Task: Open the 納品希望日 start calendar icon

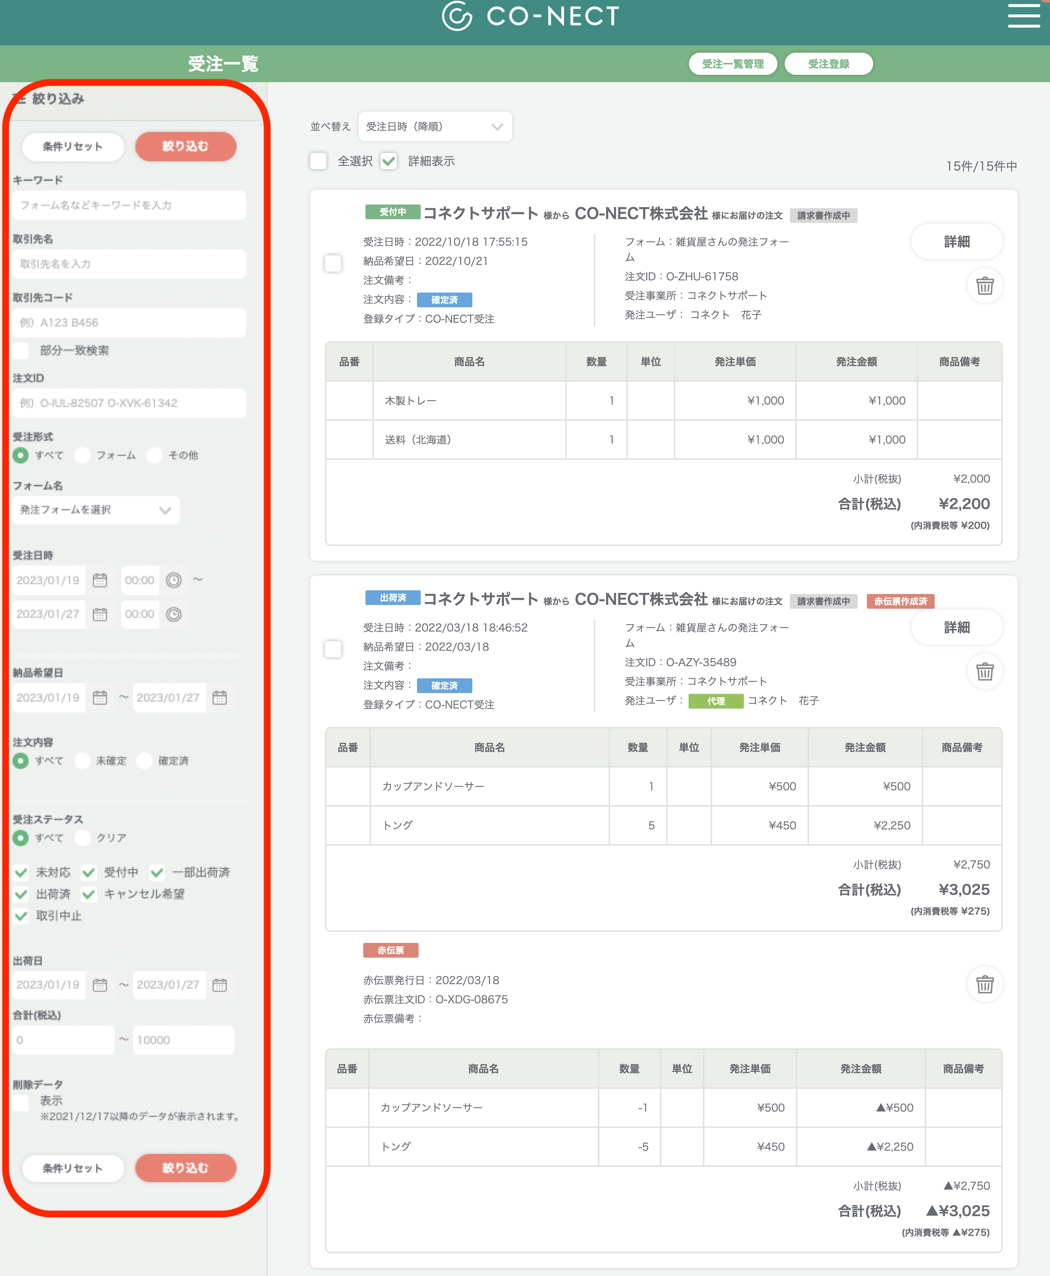Action: (100, 698)
